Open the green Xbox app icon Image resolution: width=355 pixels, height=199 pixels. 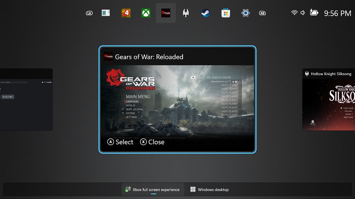click(x=146, y=13)
